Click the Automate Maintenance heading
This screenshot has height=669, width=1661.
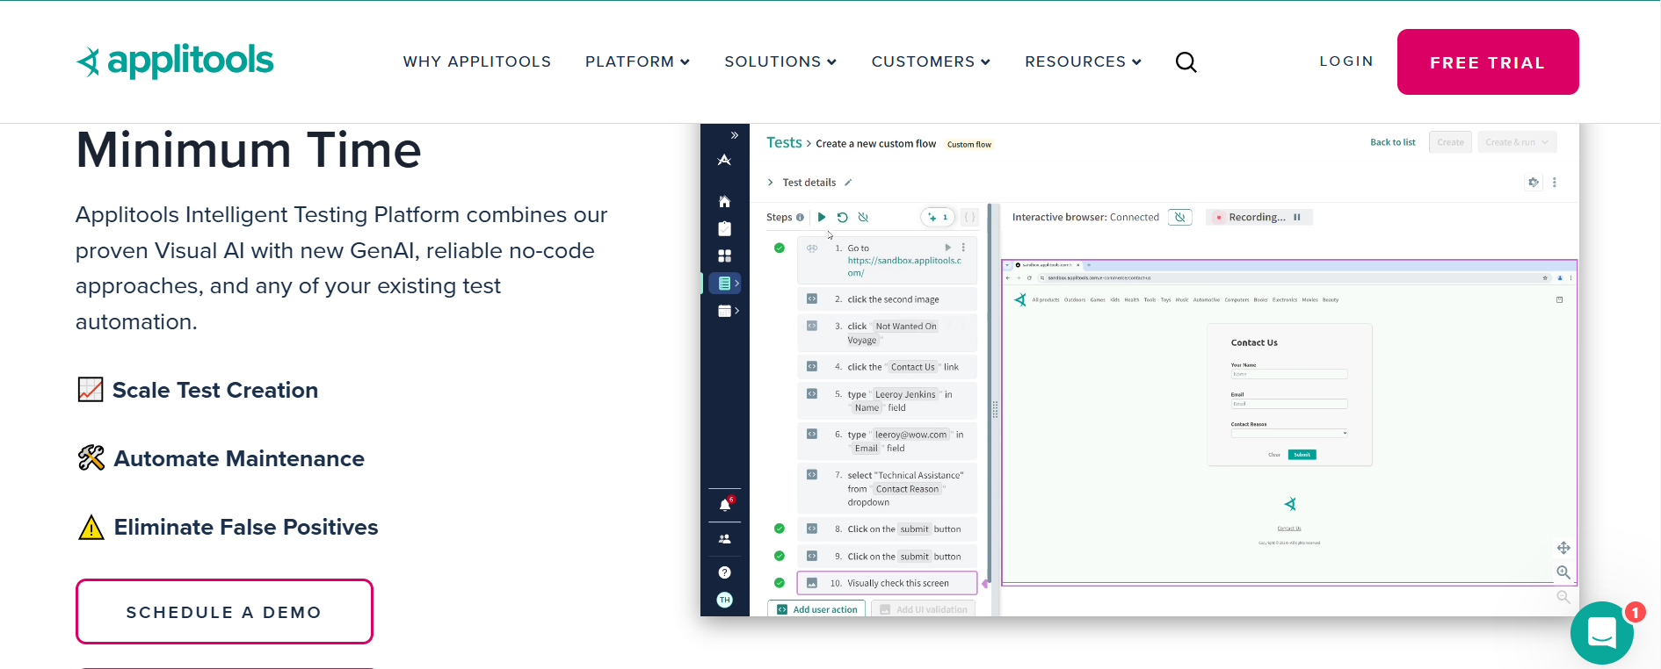click(x=239, y=458)
